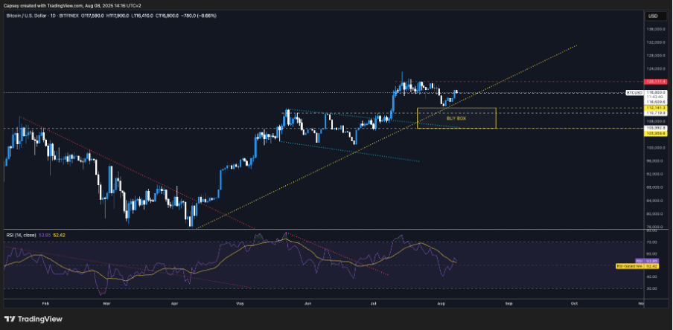Click the 116,800.0 current price label

click(655, 92)
